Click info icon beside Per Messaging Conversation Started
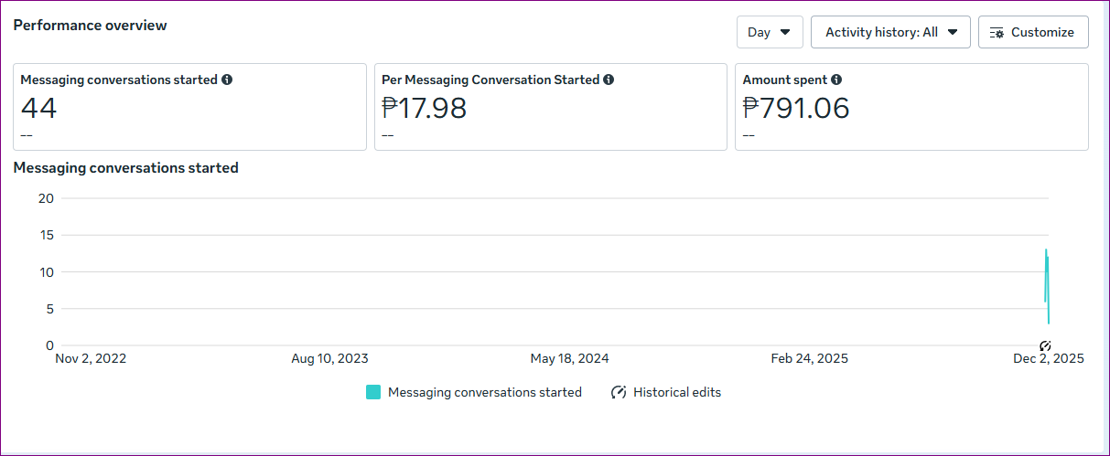The height and width of the screenshot is (456, 1110). tap(609, 80)
